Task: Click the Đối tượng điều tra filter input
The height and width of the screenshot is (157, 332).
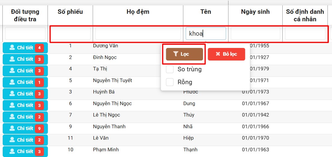Action: tap(25, 34)
